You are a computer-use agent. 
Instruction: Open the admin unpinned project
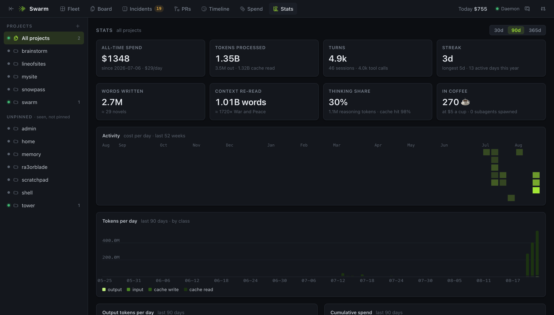click(x=44, y=129)
